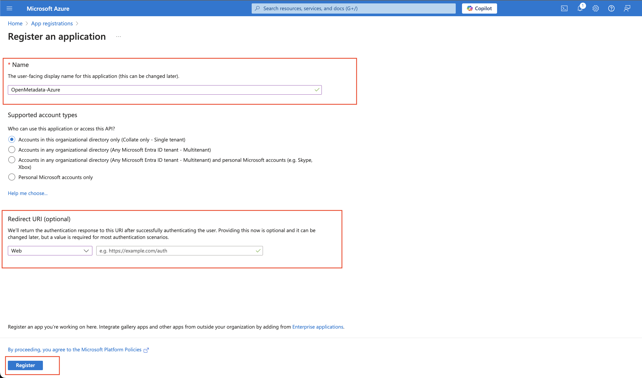Open the Help me choose link

pos(28,193)
